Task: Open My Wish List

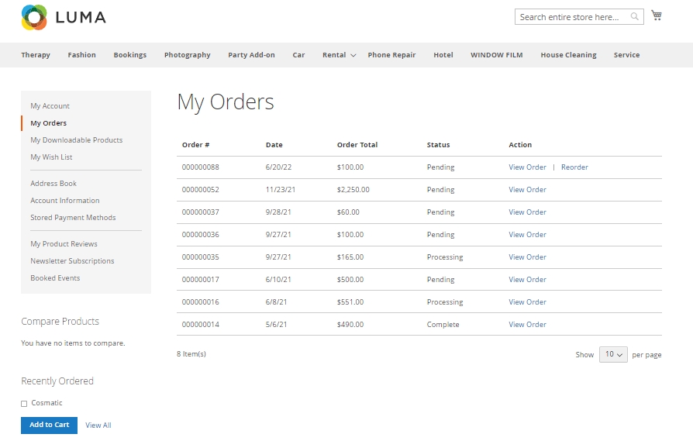Action: click(51, 157)
